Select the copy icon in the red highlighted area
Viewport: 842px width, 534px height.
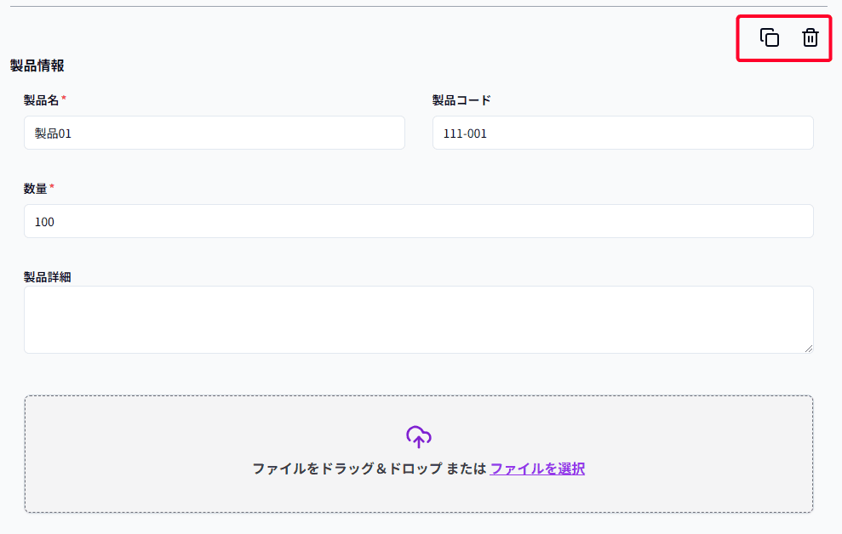point(768,38)
